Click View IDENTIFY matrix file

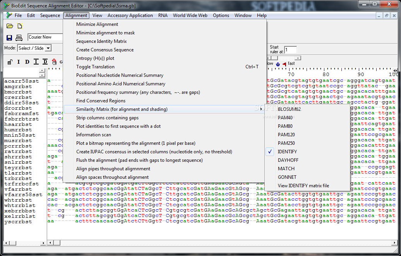click(x=307, y=186)
